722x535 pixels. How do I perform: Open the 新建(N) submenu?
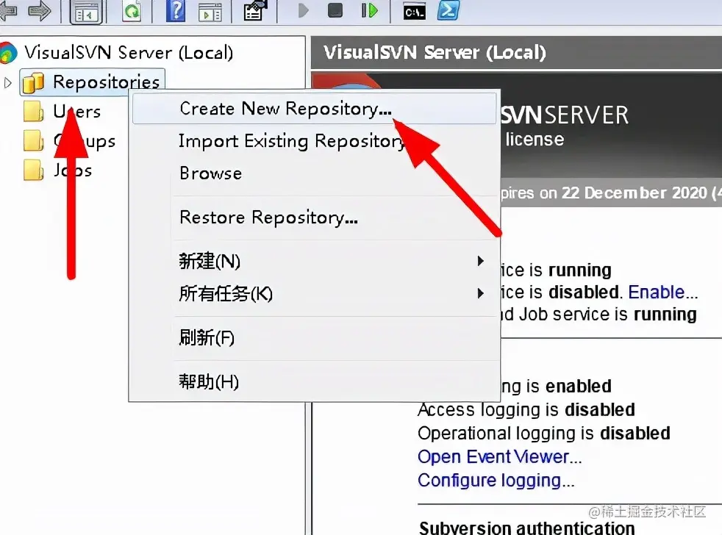[x=315, y=261]
